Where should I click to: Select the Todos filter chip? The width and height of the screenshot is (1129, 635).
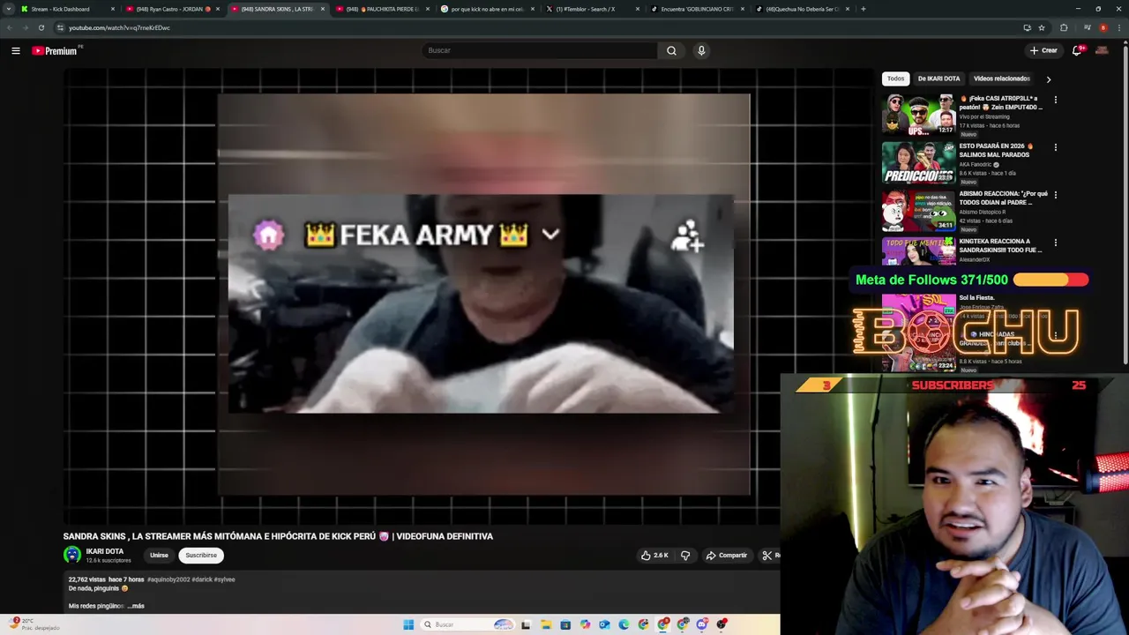point(895,78)
